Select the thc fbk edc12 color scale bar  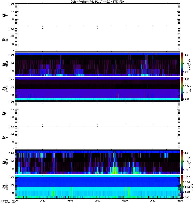[182, 162]
